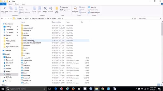Open the recent locations dropdown arrow
This screenshot has width=163, height=91.
click(x=8, y=18)
